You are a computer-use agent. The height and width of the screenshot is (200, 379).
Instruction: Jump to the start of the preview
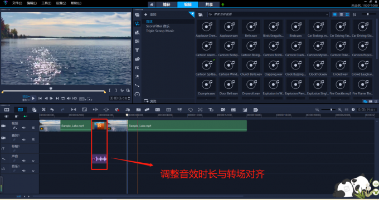pyautogui.click(x=40, y=98)
